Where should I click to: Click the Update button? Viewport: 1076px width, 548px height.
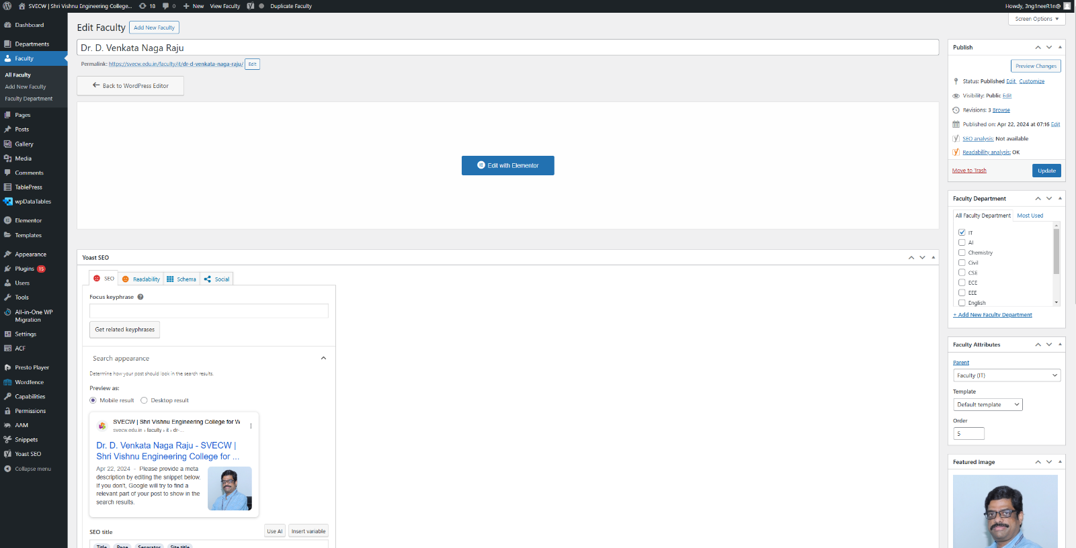coord(1046,171)
